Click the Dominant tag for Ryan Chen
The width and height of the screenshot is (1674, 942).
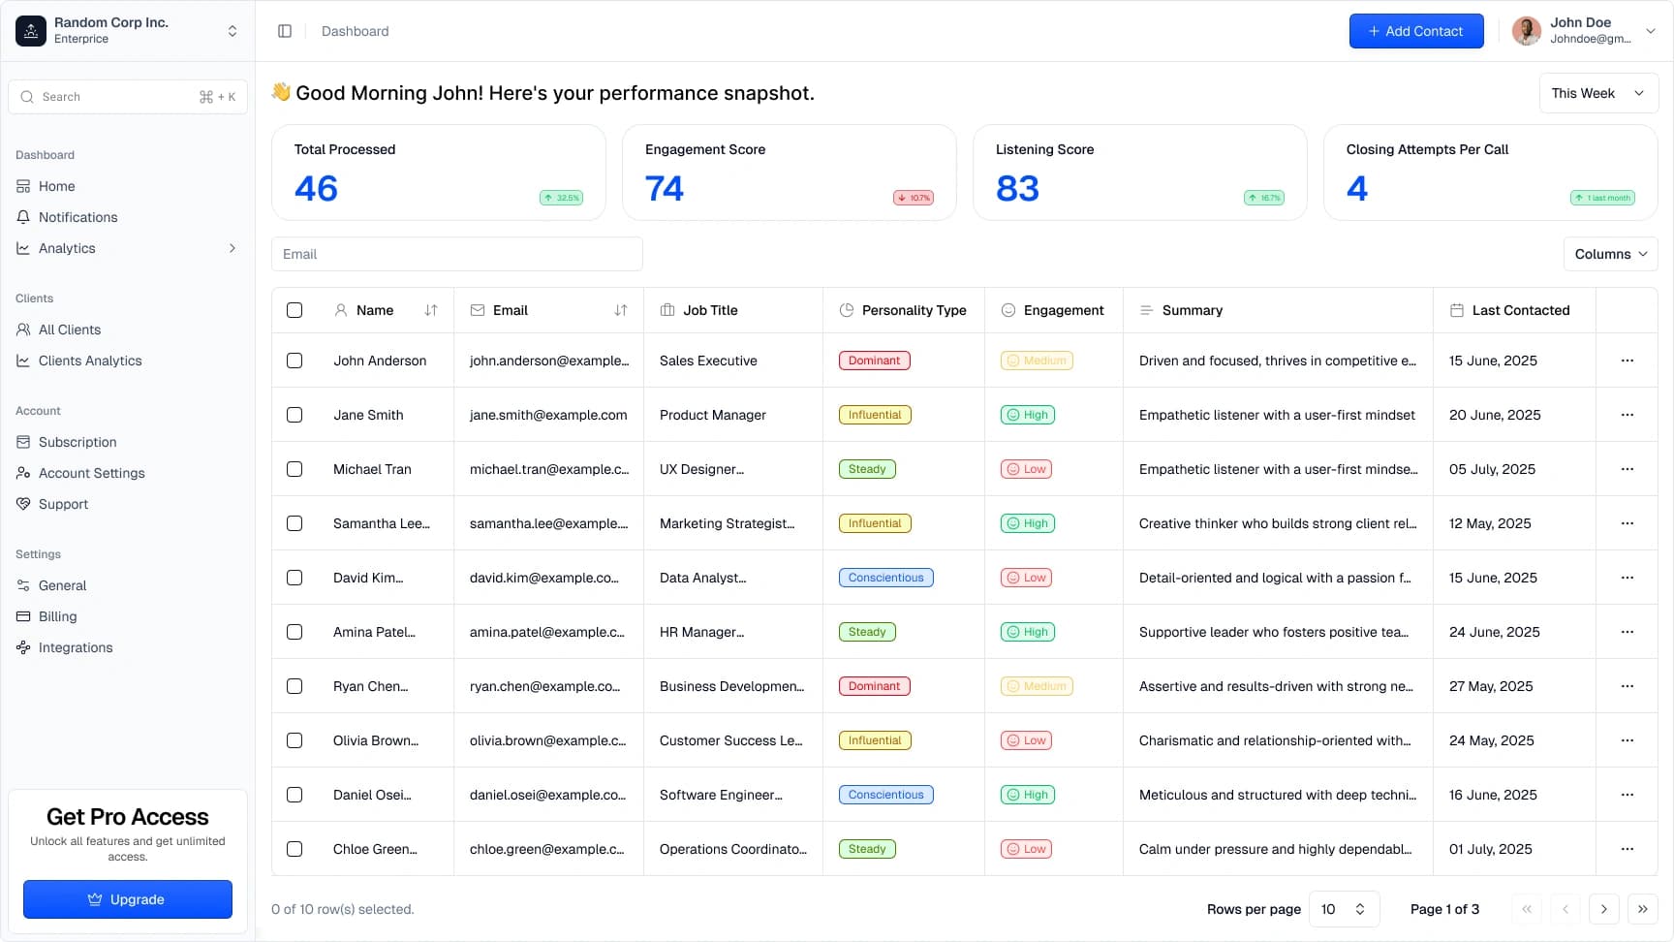[x=874, y=686]
